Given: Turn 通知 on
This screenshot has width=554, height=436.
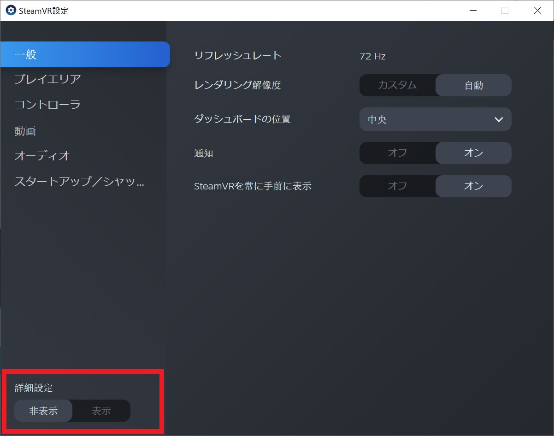Looking at the screenshot, I should click(x=473, y=153).
